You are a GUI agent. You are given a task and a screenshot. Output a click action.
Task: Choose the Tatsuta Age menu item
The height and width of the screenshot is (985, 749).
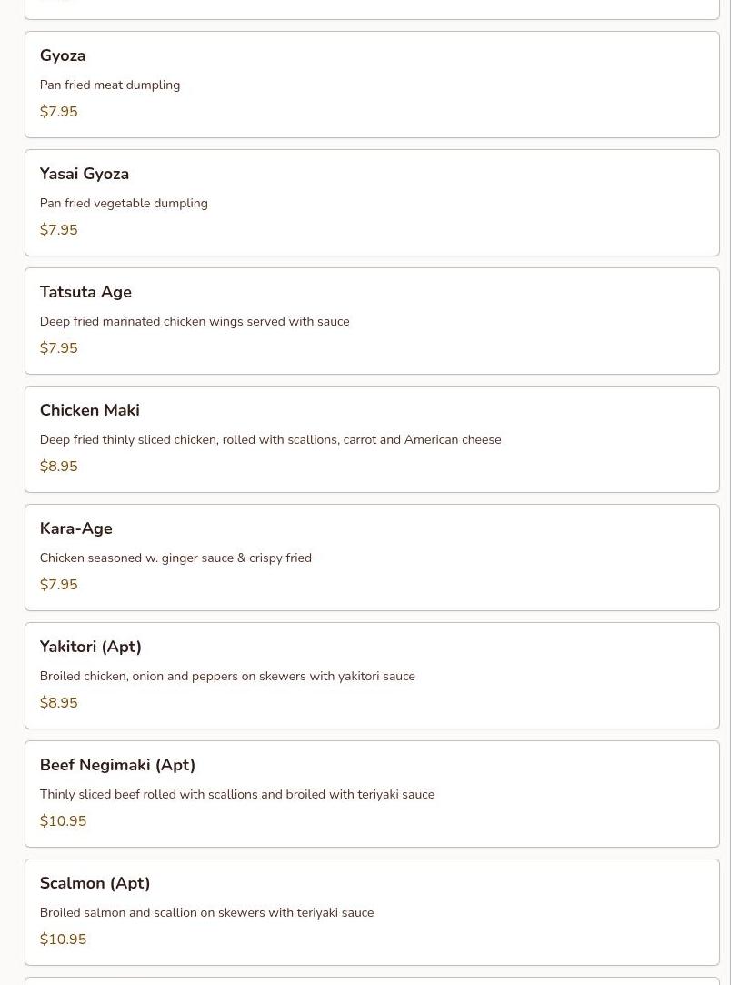(85, 292)
